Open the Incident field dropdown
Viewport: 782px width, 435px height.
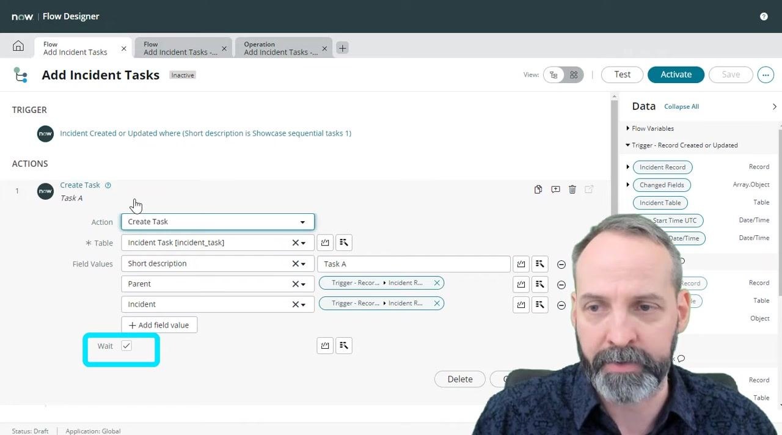tap(303, 304)
